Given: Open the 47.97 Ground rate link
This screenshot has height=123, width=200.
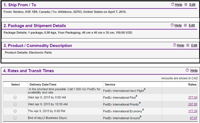Looking at the screenshot, I should point(193,118).
